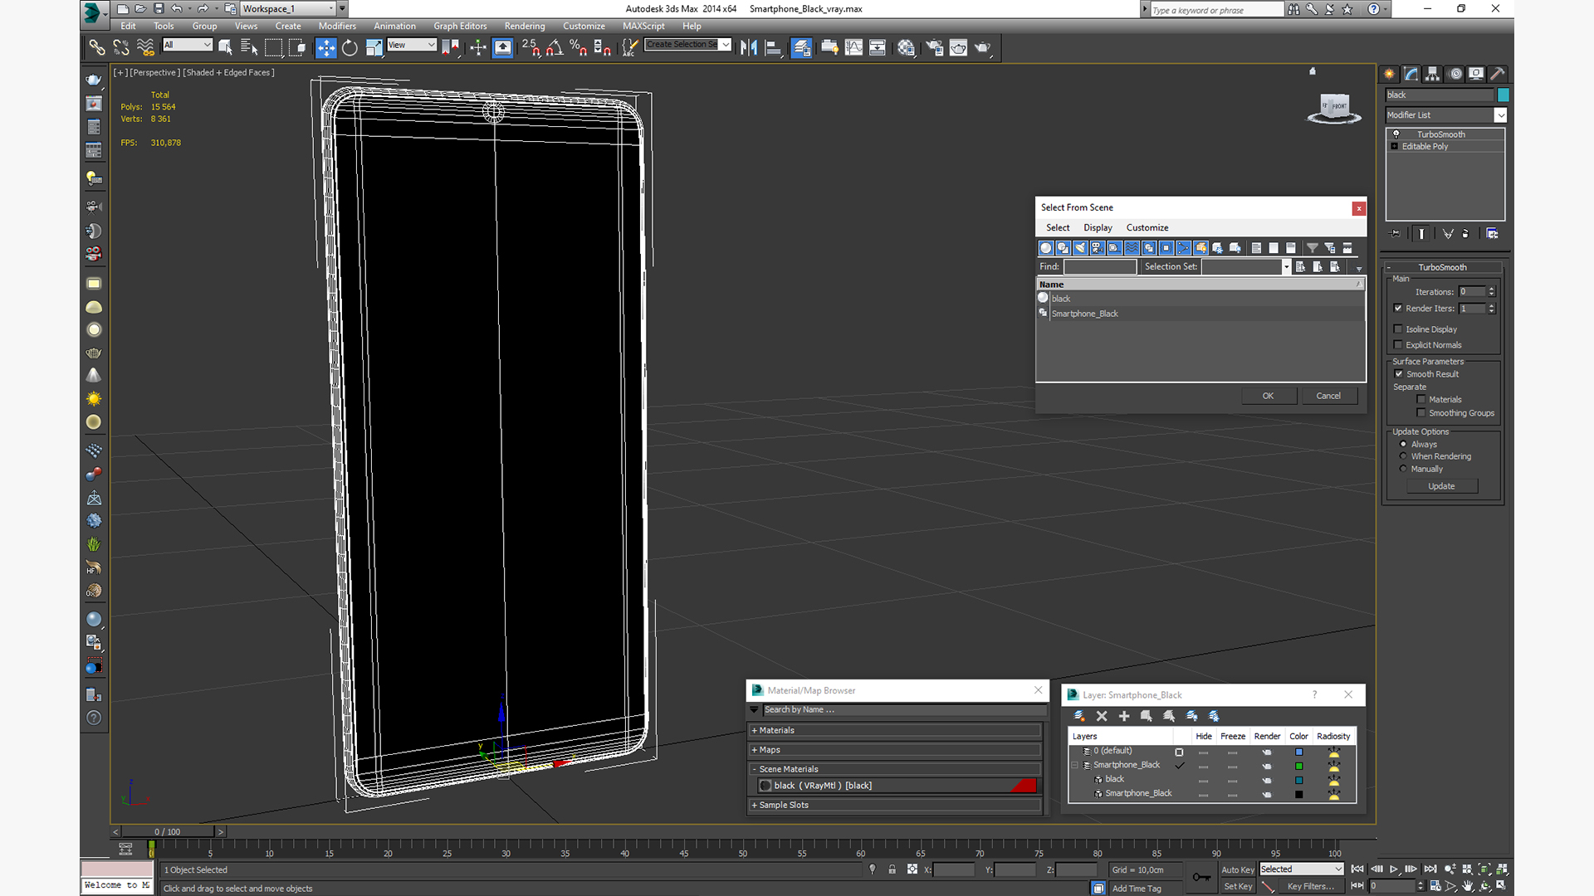Toggle the Percent Snap icon
The width and height of the screenshot is (1594, 896).
tap(579, 48)
